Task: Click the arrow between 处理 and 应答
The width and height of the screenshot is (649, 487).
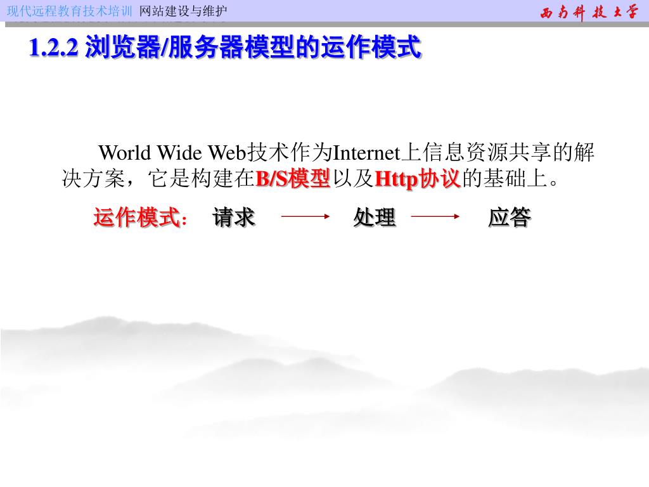Action: coord(435,216)
